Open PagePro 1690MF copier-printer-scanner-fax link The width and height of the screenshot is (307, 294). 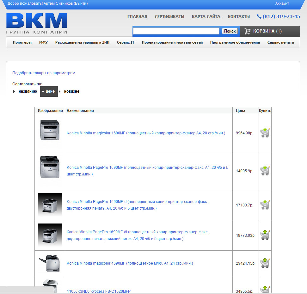[147, 171]
